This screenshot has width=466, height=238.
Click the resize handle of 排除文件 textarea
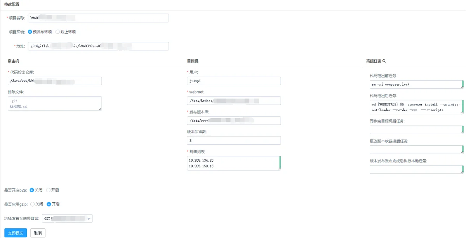[x=100, y=109]
